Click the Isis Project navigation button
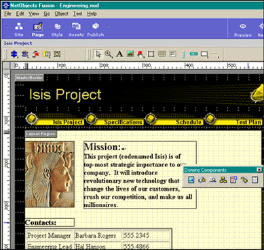 coord(55,120)
